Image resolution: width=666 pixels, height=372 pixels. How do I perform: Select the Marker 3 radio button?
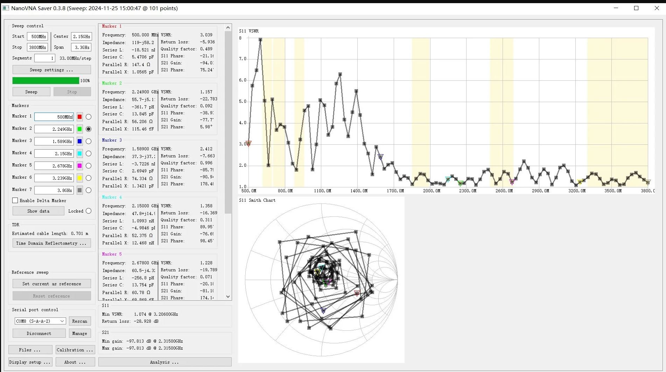[x=89, y=141]
